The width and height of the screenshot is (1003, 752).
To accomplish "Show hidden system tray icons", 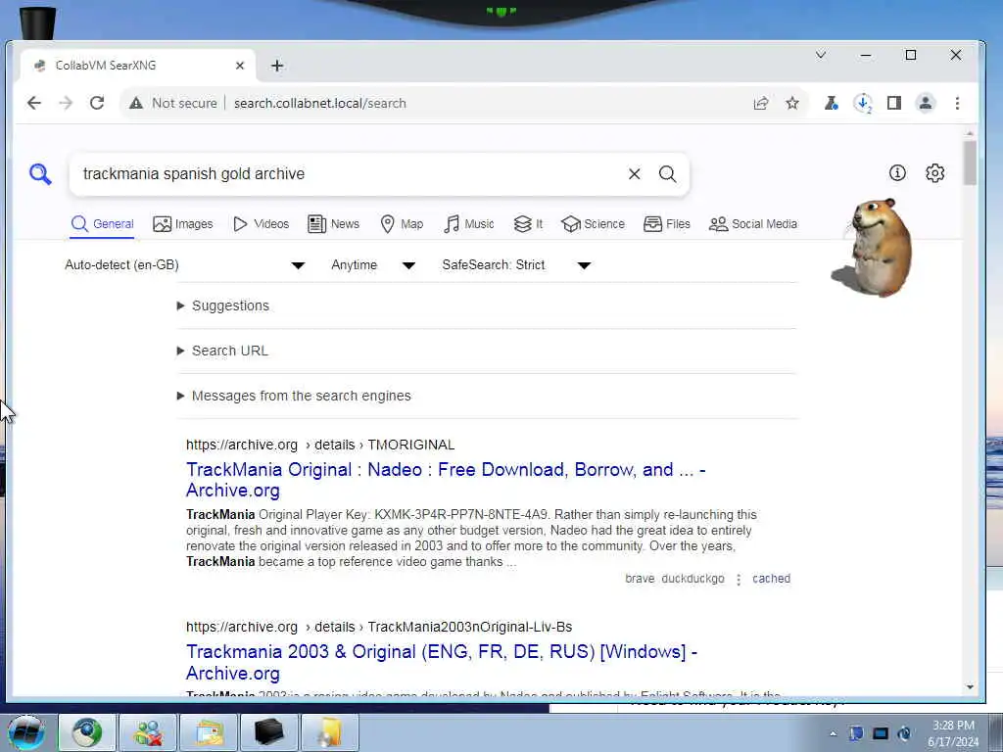I will pyautogui.click(x=833, y=733).
